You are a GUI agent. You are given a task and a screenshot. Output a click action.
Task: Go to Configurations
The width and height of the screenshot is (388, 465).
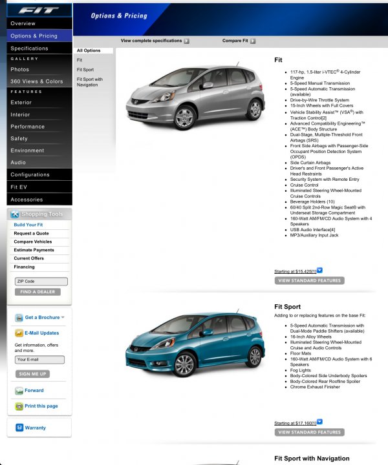pyautogui.click(x=39, y=174)
